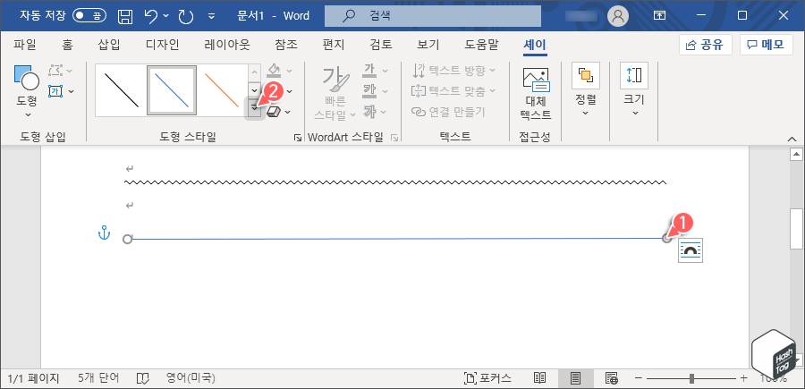Open the 도형 shapes gallery button
This screenshot has width=805, height=389.
[27, 92]
